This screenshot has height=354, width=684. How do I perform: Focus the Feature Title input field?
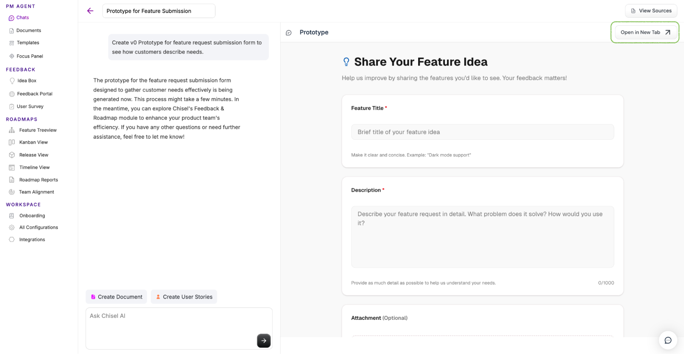point(482,132)
